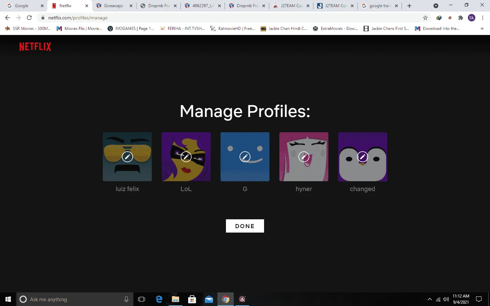Open Chrome three-dot menu
This screenshot has width=490, height=306.
(x=483, y=18)
